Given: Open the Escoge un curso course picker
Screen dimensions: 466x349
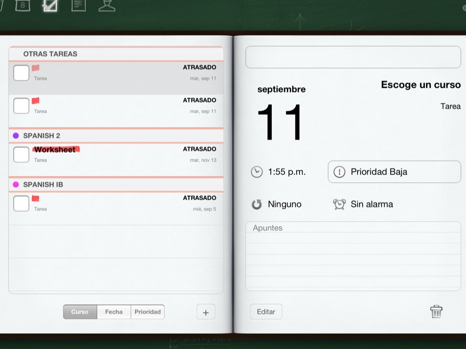Looking at the screenshot, I should (420, 85).
